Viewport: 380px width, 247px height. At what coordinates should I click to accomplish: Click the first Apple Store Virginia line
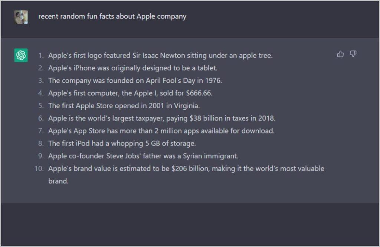pyautogui.click(x=124, y=106)
